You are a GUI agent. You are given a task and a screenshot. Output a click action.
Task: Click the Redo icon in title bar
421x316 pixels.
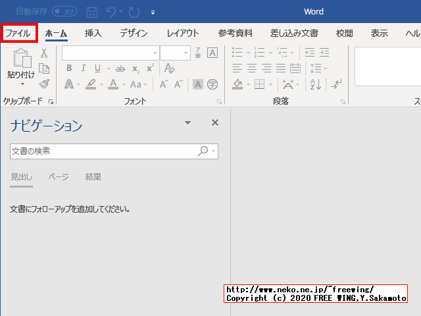134,12
